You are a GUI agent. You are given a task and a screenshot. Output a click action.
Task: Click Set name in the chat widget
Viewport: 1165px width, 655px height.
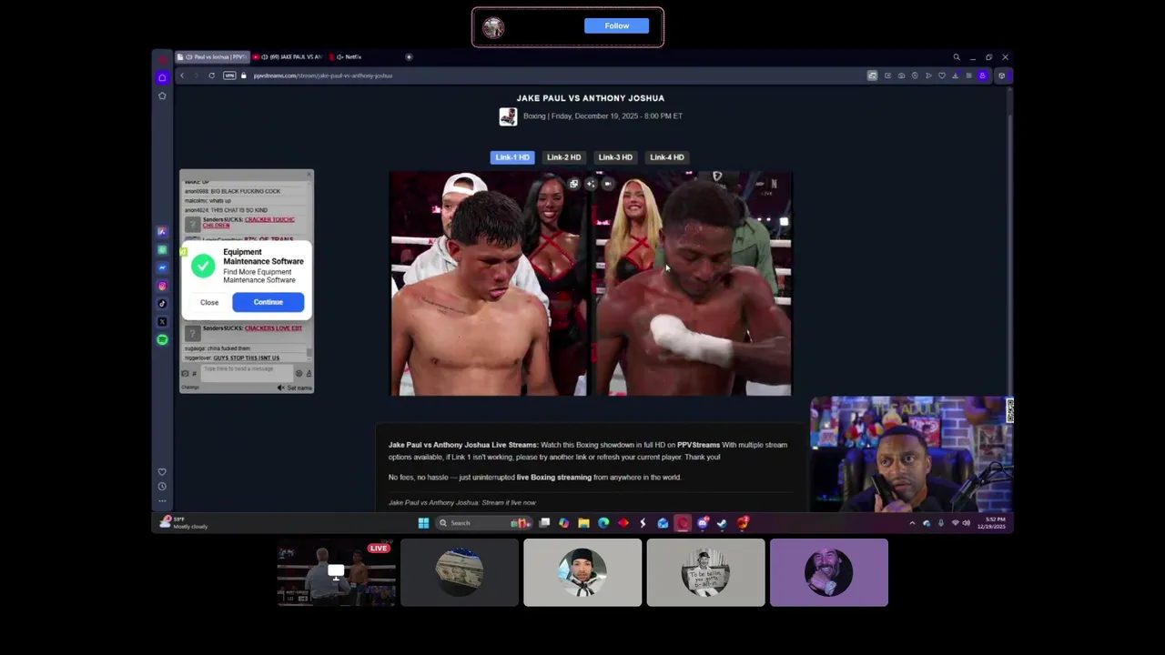(x=299, y=388)
